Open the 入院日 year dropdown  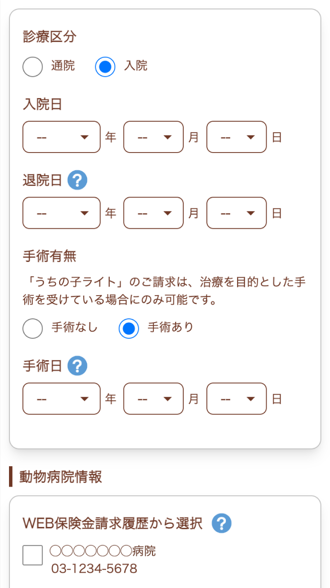[61, 137]
